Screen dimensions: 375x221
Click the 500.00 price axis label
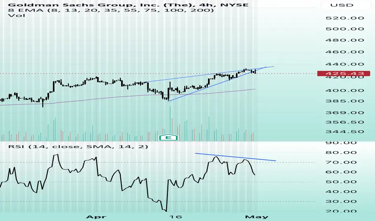(x=345, y=29)
